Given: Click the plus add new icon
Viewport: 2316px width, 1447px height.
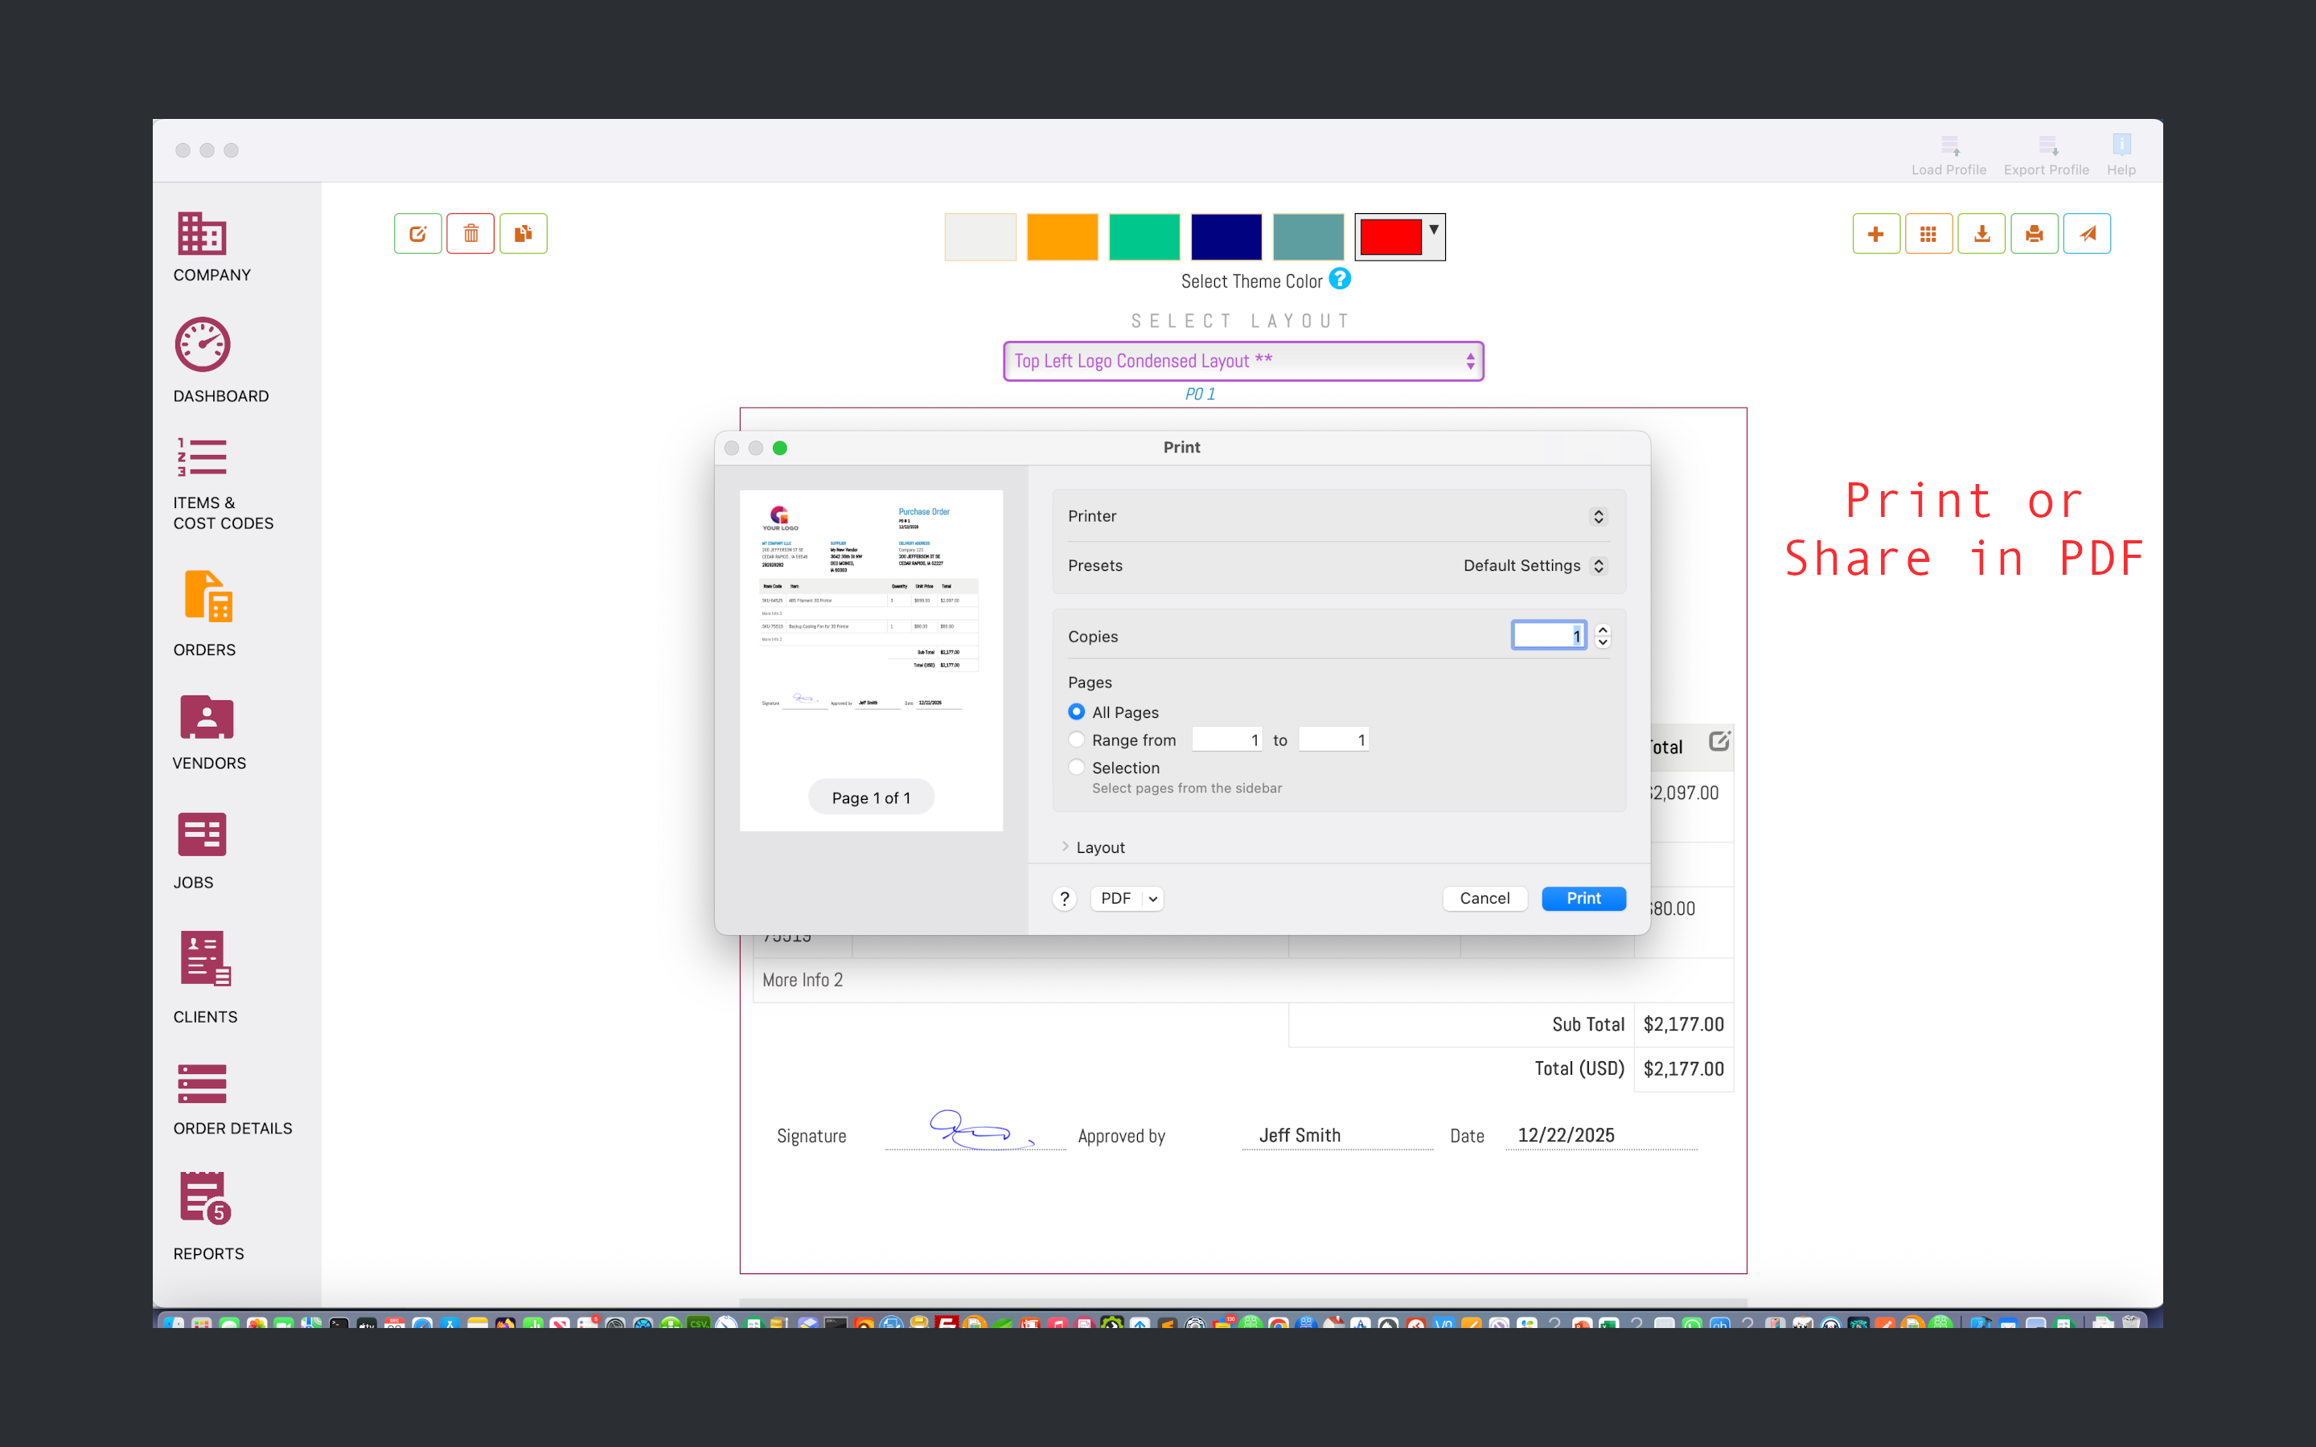Looking at the screenshot, I should (x=1876, y=233).
